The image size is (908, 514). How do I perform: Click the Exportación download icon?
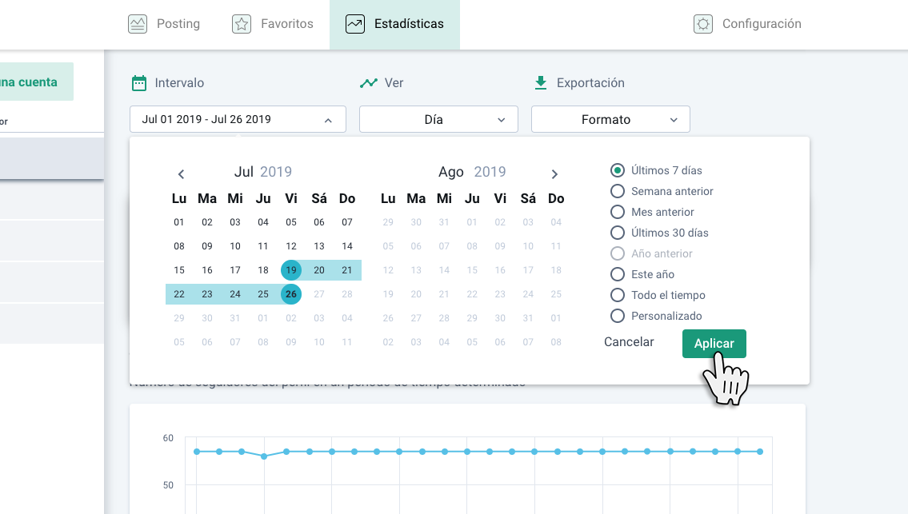click(541, 82)
